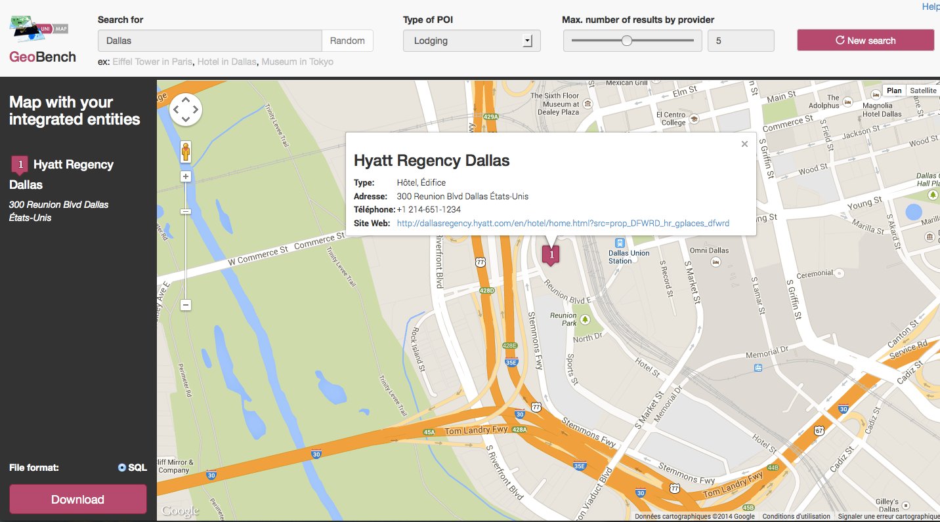This screenshot has width=940, height=522.
Task: Click example Eiffel Tower in Paris
Action: click(x=153, y=62)
